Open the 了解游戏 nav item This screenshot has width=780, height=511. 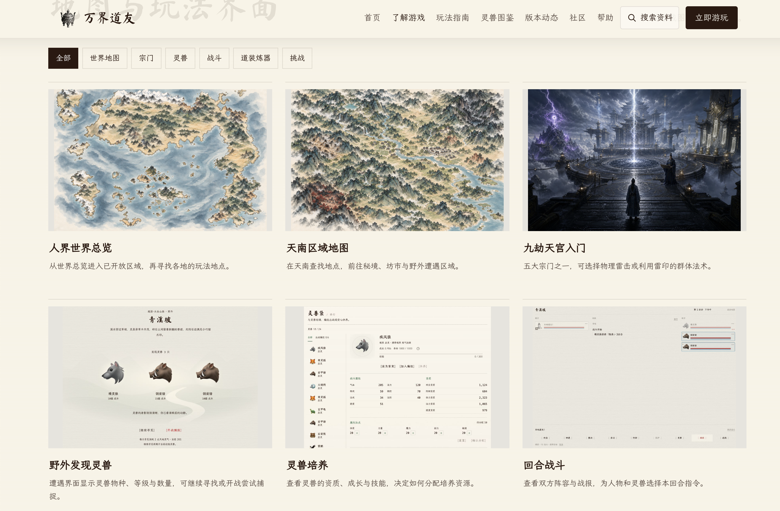(x=409, y=18)
